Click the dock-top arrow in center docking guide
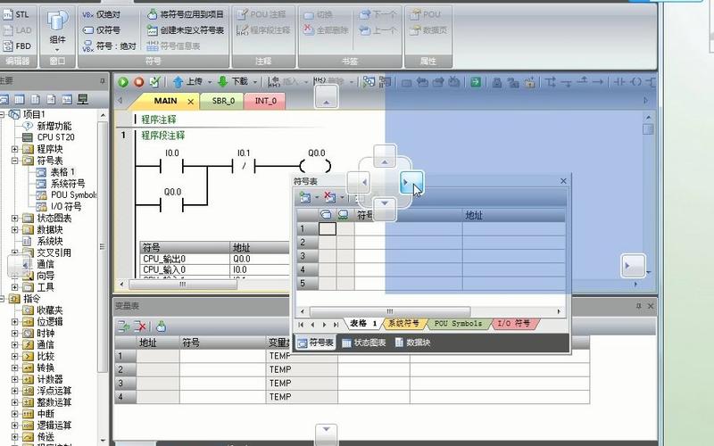The width and height of the screenshot is (714, 446). point(384,157)
